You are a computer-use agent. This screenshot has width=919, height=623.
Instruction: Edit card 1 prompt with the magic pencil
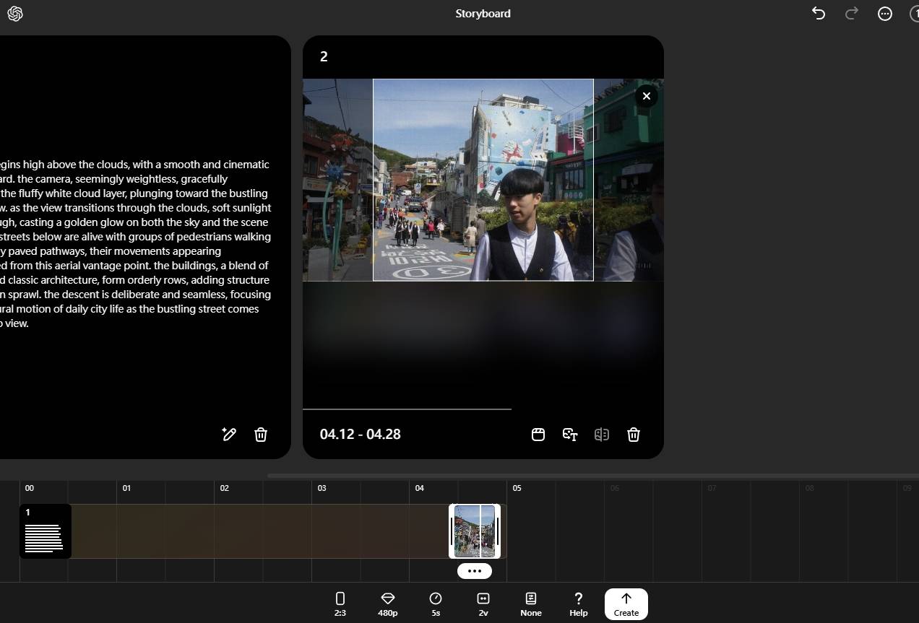click(x=229, y=434)
